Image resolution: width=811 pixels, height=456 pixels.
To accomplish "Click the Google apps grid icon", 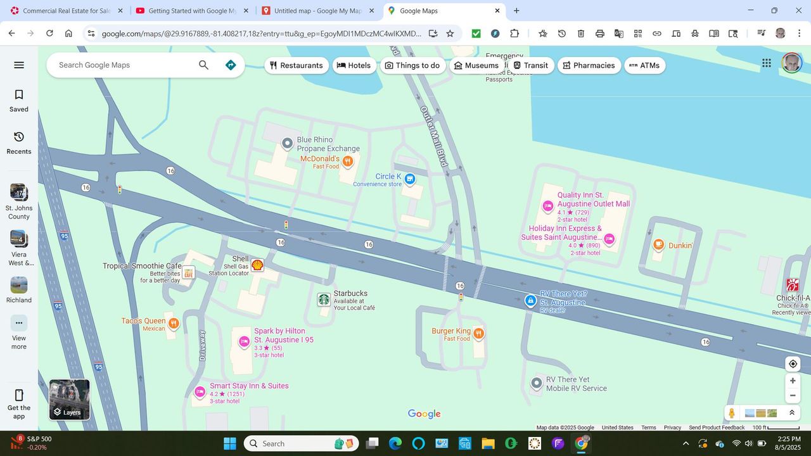I will [767, 63].
